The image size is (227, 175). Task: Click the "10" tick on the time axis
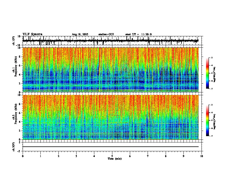click(201, 156)
